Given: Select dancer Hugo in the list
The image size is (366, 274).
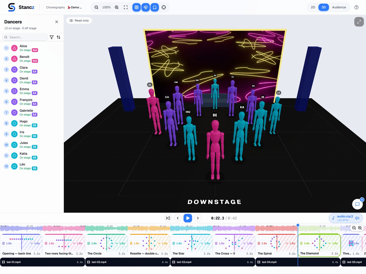Looking at the screenshot, I should tap(32, 123).
